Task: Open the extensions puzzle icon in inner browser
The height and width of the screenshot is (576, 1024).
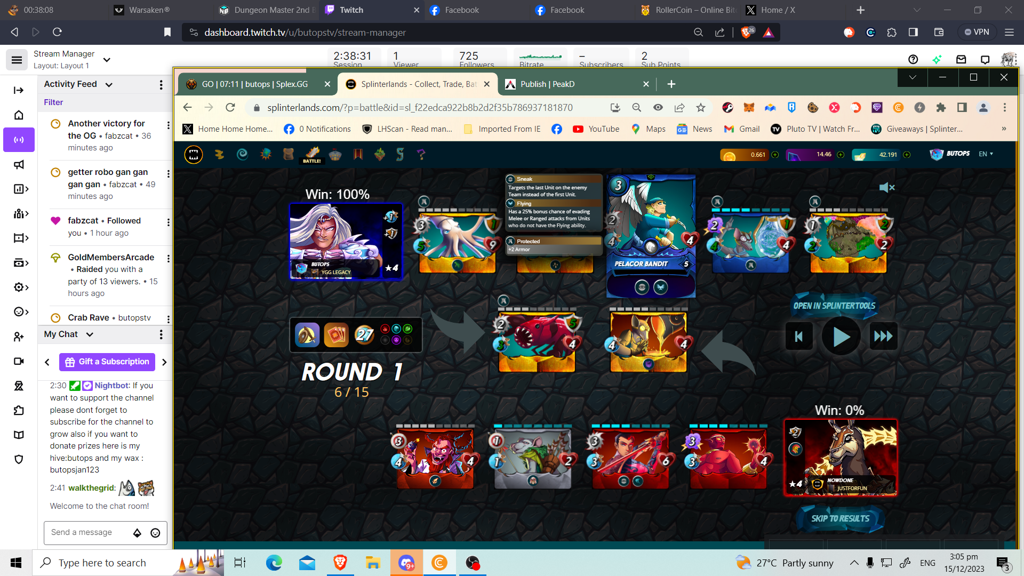Action: pos(941,108)
